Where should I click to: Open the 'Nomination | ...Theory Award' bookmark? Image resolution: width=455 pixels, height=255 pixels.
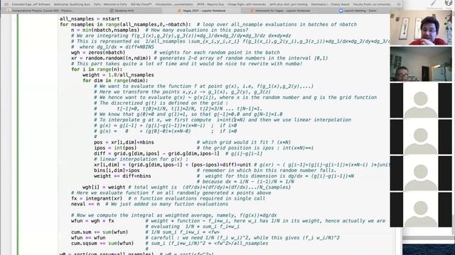330,4
